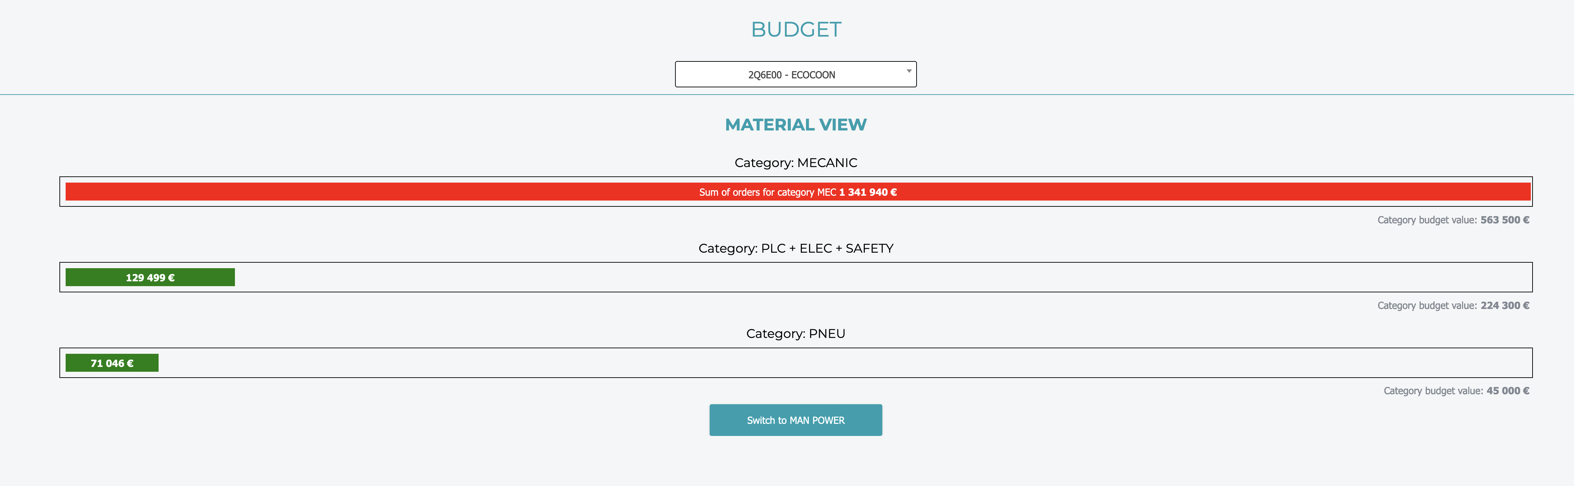Viewport: 1574px width, 486px height.
Task: Click empty track of PLC + ELEC + SAFETY bar
Action: coord(855,278)
